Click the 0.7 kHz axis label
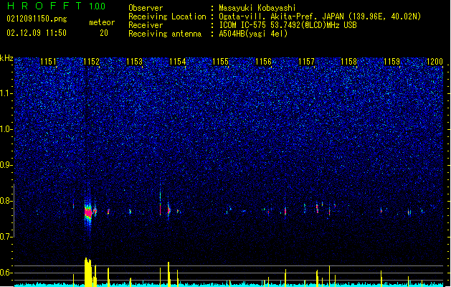Screen dimensions: 451x287 pos(6,237)
